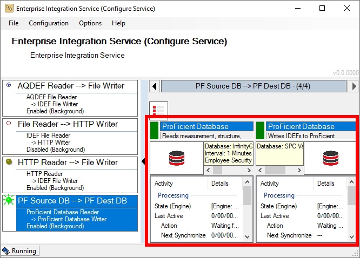Screen dimensions: 360x258
Task: Click the olive status ball for HTTP Reader
Action: tap(9, 162)
